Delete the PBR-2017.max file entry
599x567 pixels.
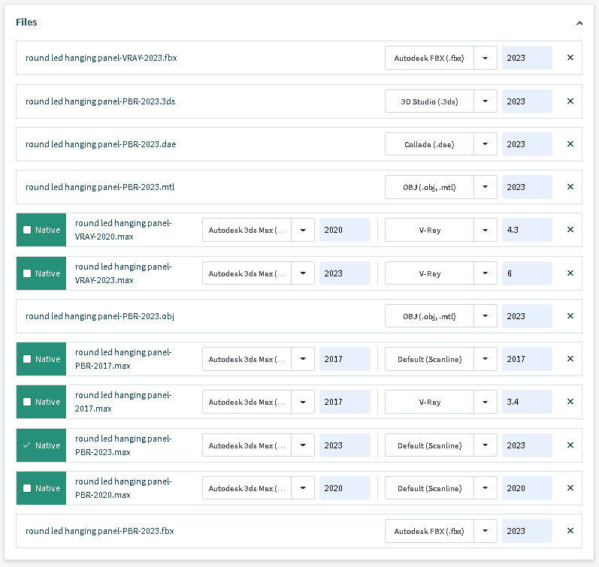point(570,359)
